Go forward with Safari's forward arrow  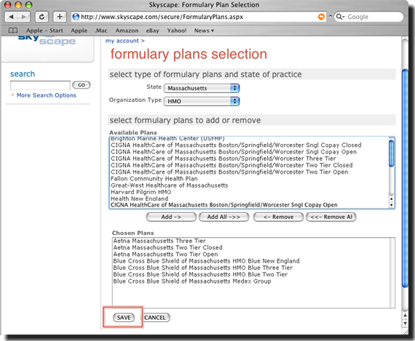pos(24,17)
